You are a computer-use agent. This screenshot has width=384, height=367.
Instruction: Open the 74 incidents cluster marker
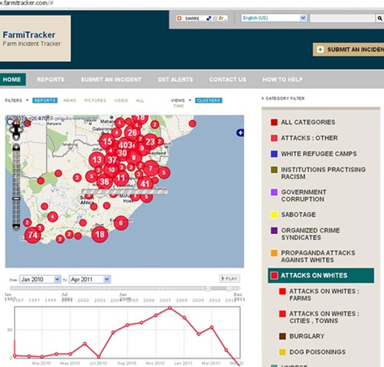(x=33, y=235)
